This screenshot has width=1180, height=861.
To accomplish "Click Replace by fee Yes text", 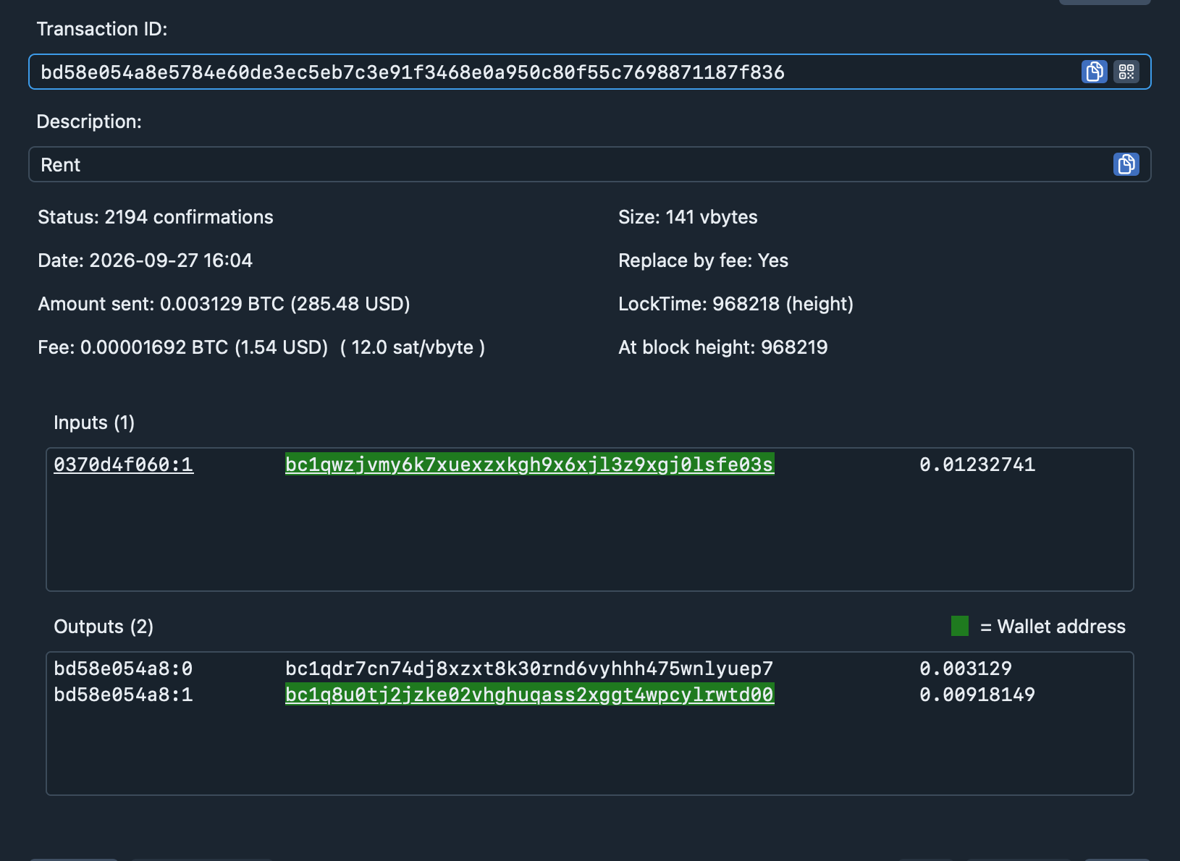I will pyautogui.click(x=703, y=260).
